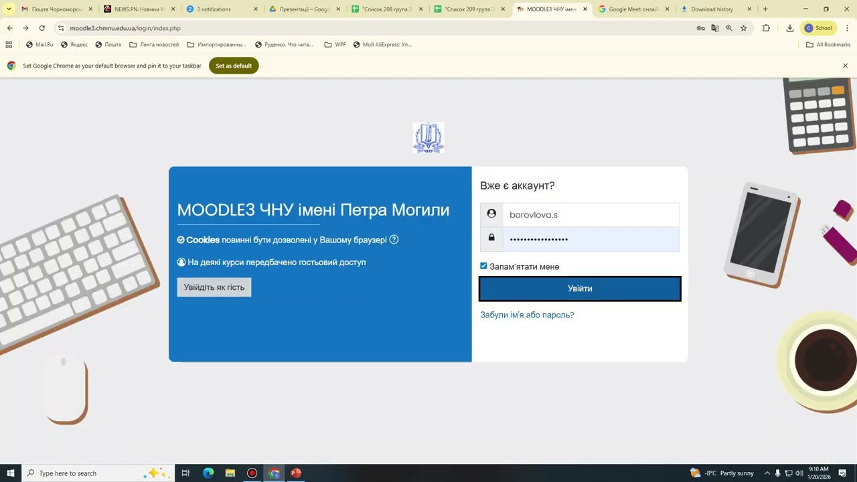Click the Увійти login button
The width and height of the screenshot is (857, 482).
click(580, 289)
